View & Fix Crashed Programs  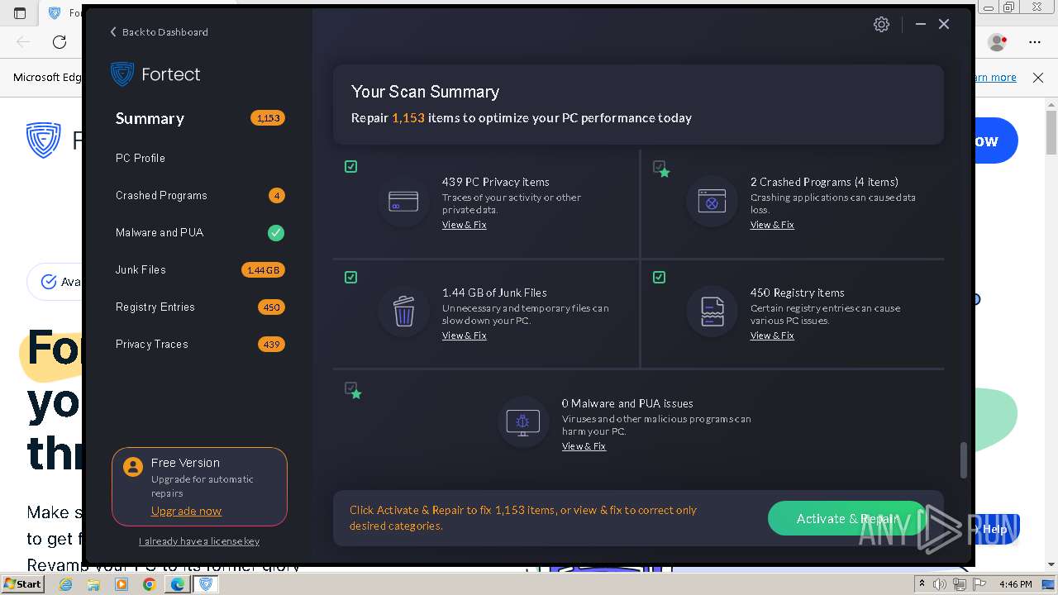[772, 225]
